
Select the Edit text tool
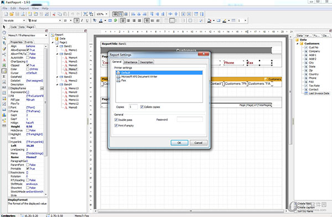pyautogui.click(x=4, y=43)
